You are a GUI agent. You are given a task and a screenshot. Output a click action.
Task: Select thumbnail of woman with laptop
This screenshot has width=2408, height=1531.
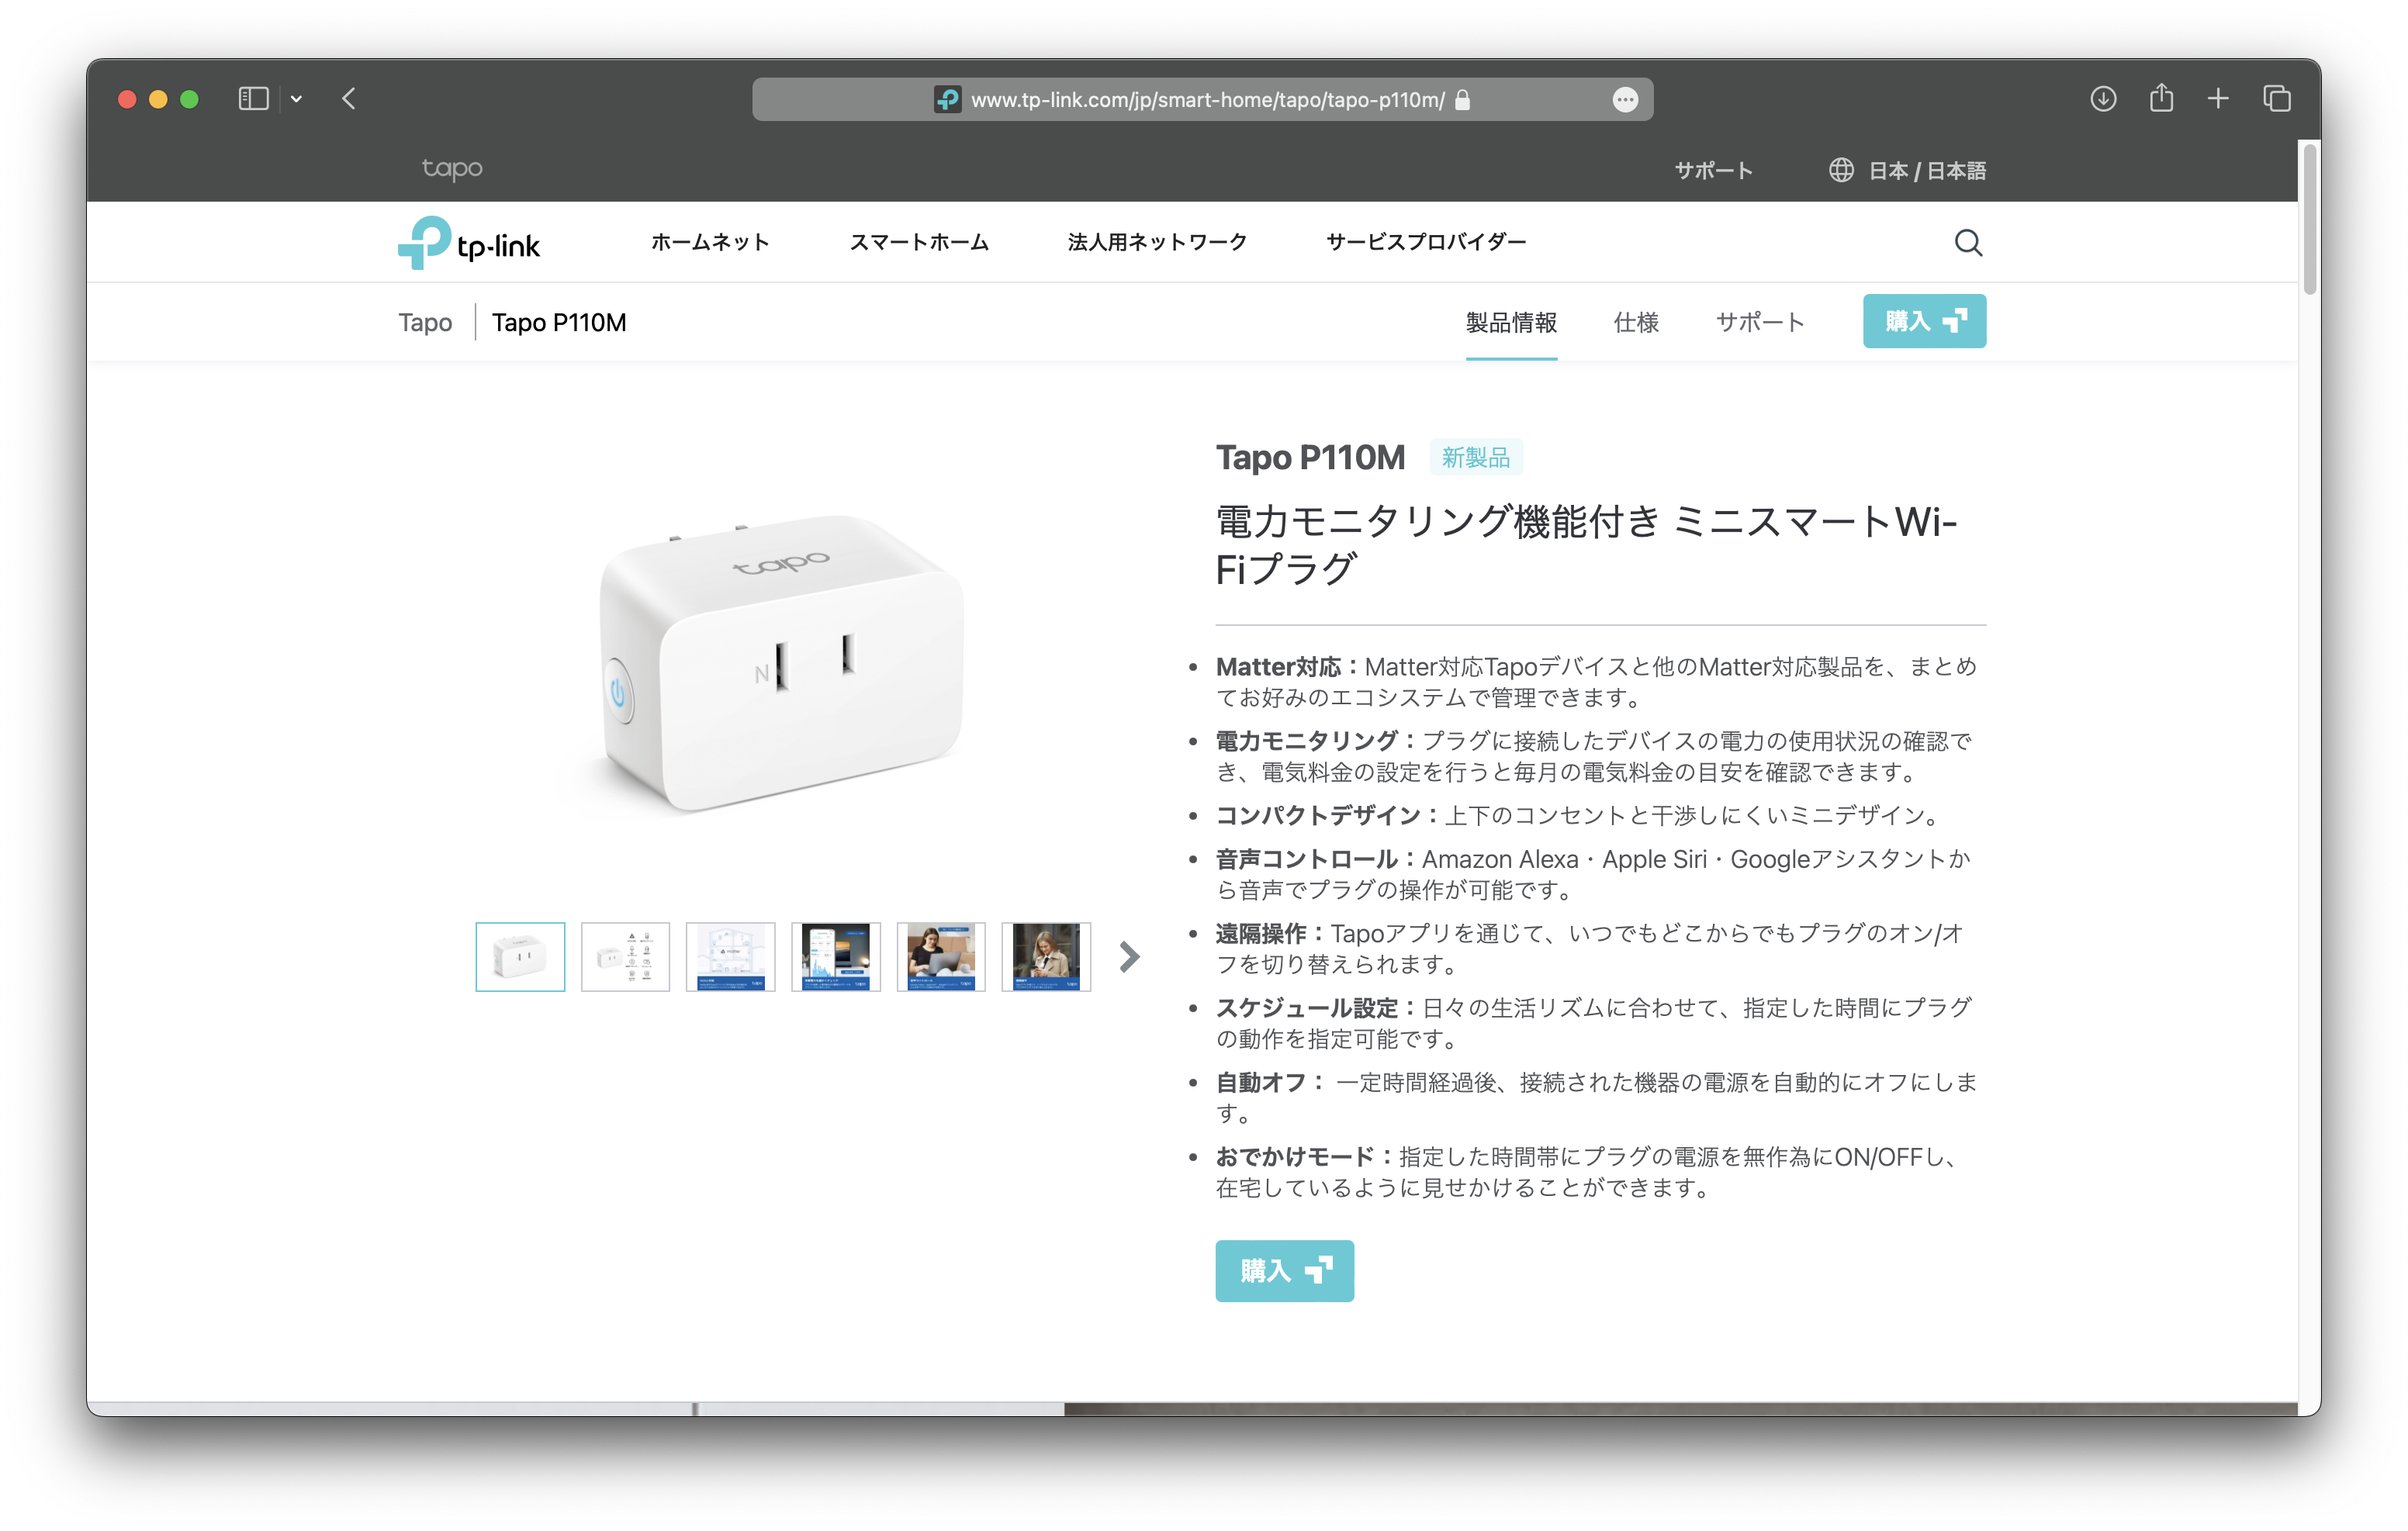(x=940, y=957)
